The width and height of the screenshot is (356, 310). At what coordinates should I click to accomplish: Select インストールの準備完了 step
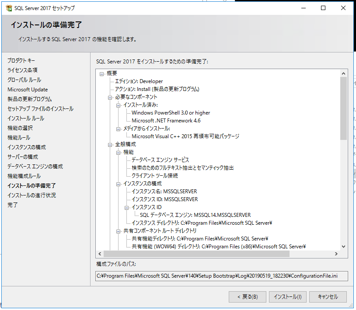click(x=31, y=186)
